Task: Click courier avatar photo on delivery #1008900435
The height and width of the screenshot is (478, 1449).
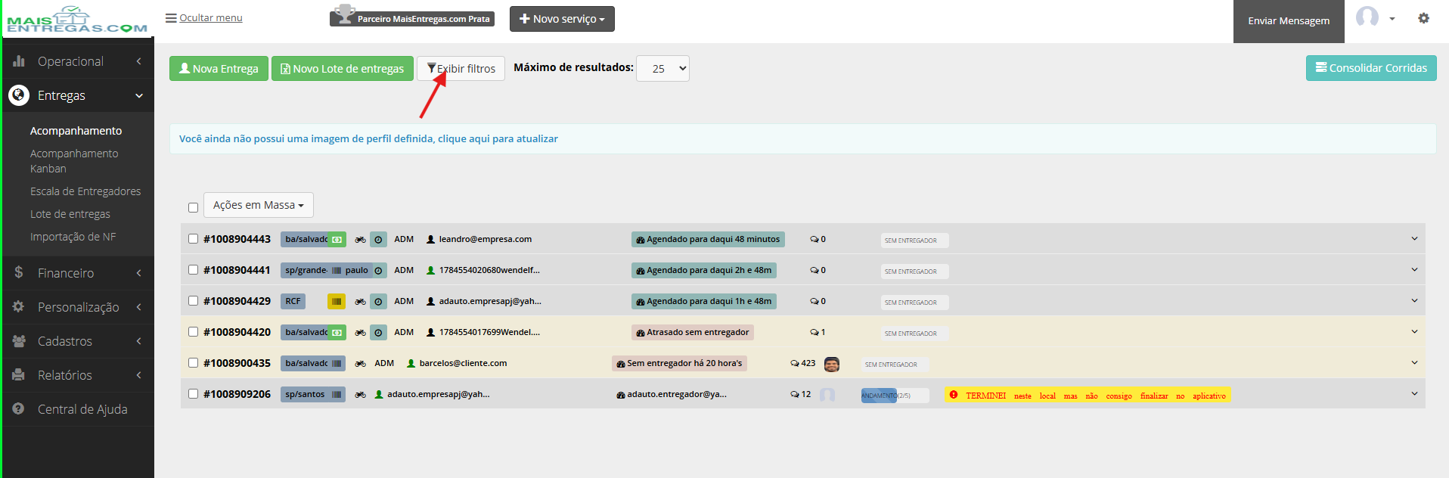Action: (831, 364)
